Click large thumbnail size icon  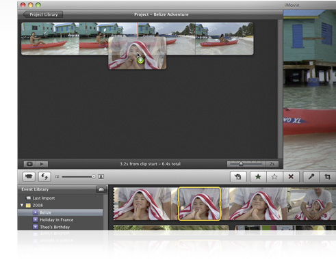click(x=101, y=176)
